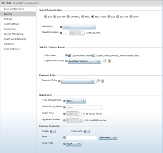Open the Send Mode UDP dropdown
The image size is (163, 153).
[x=74, y=144]
